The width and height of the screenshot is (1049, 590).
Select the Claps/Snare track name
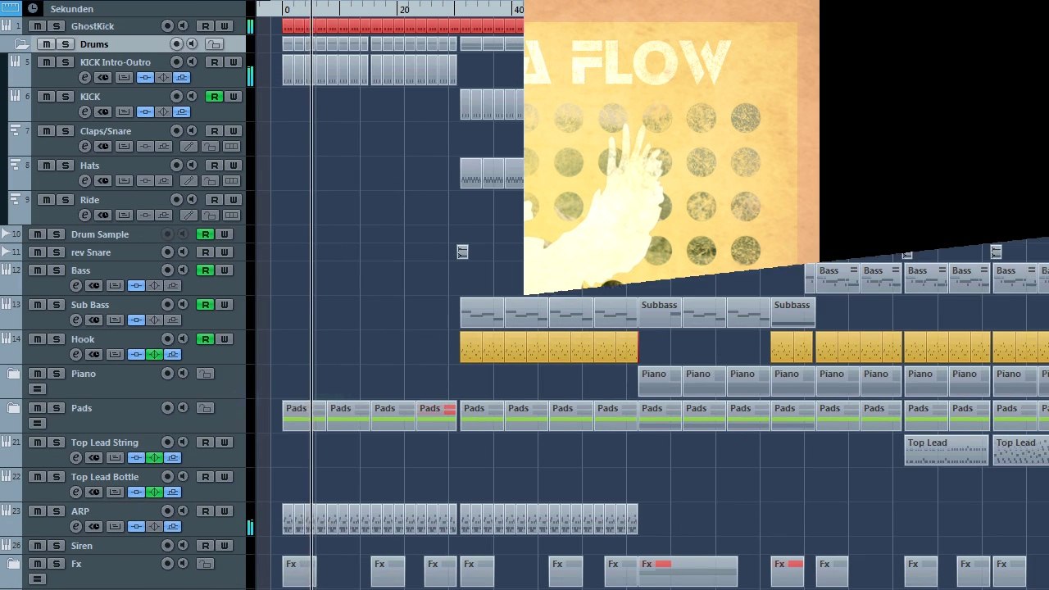(106, 131)
